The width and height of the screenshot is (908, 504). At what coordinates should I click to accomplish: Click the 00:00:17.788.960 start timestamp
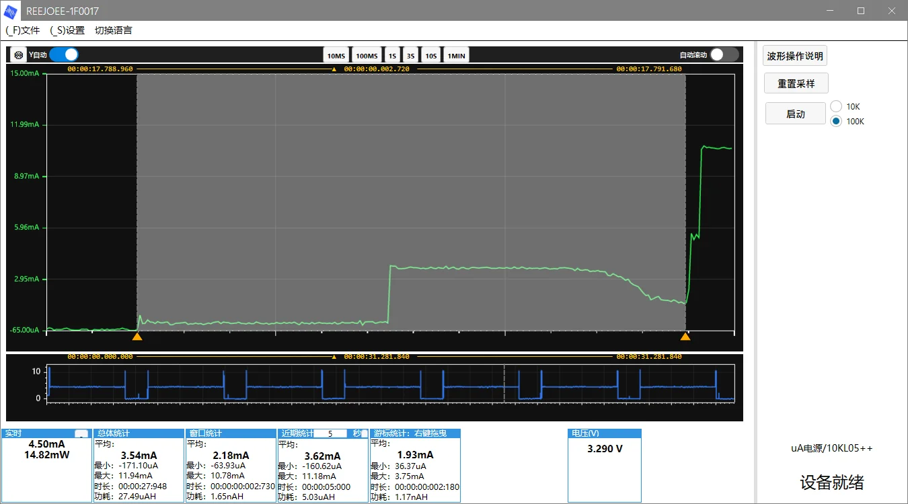(100, 69)
